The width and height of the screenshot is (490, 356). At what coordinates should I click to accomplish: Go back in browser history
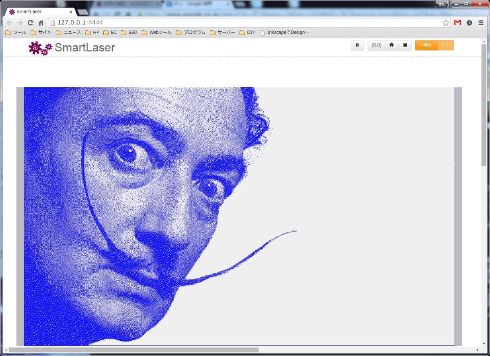[x=9, y=23]
